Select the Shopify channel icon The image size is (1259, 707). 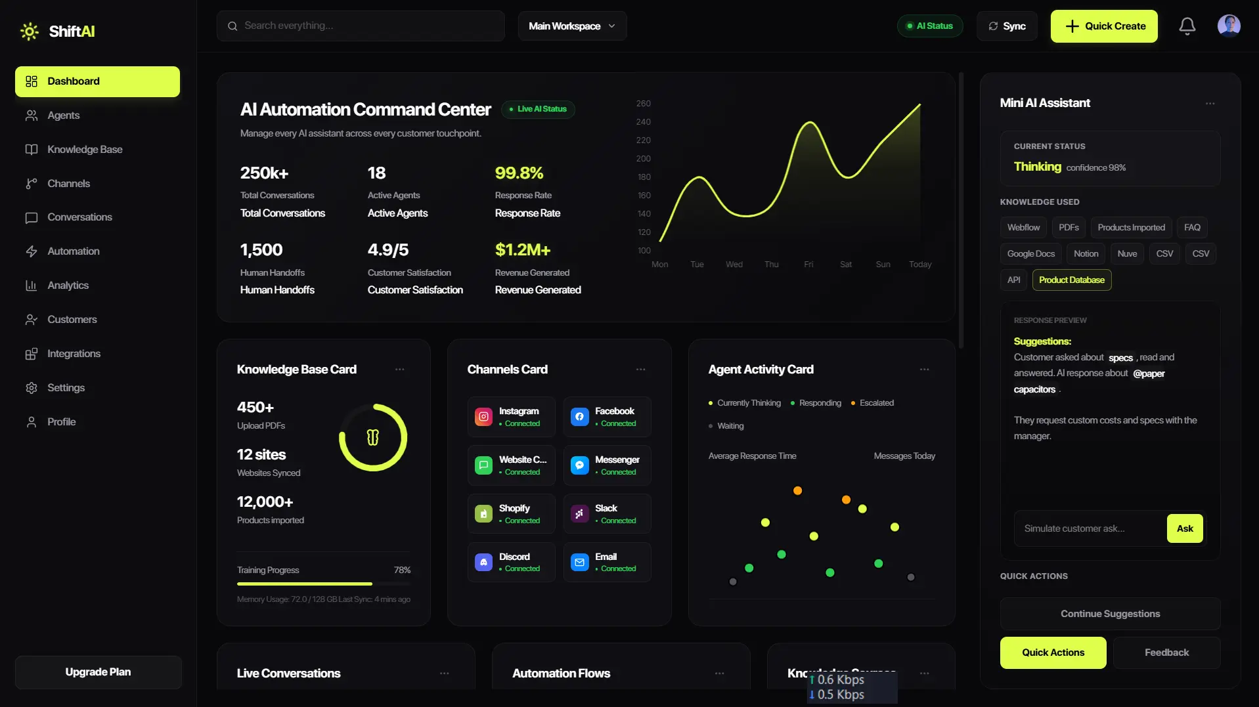coord(483,514)
